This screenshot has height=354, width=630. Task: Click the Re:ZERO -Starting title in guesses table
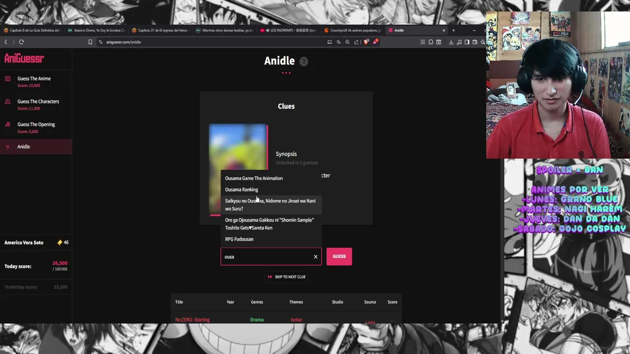click(x=192, y=320)
